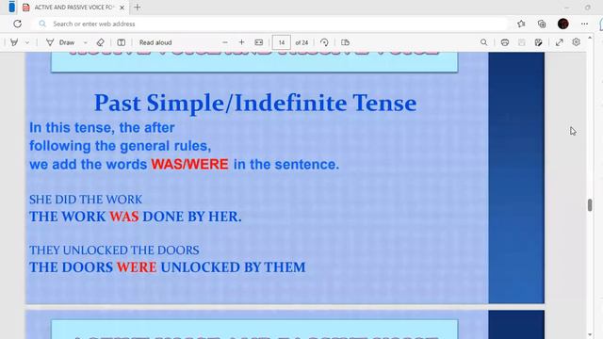Click the line THE DOORS WERE UNLOCKED BY THEM
The height and width of the screenshot is (339, 603).
click(x=168, y=267)
